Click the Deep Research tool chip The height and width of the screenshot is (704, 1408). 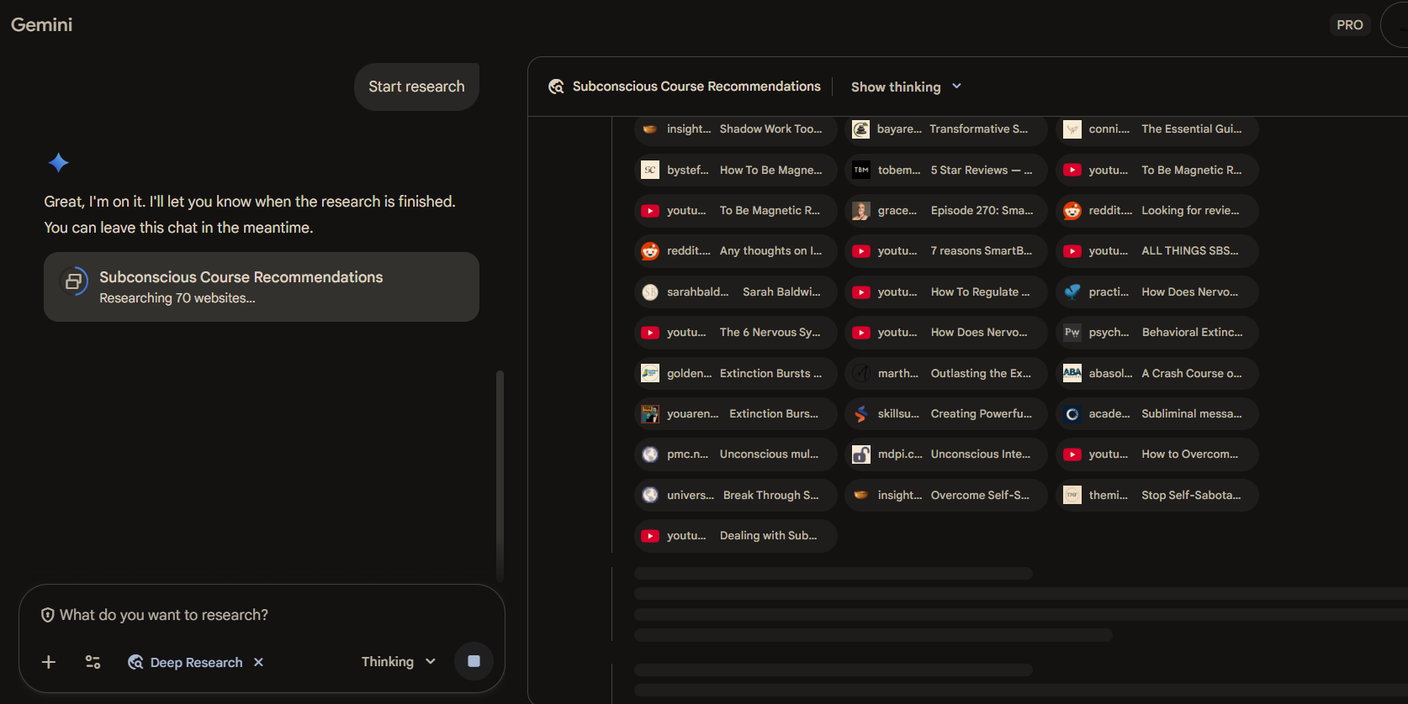click(185, 662)
